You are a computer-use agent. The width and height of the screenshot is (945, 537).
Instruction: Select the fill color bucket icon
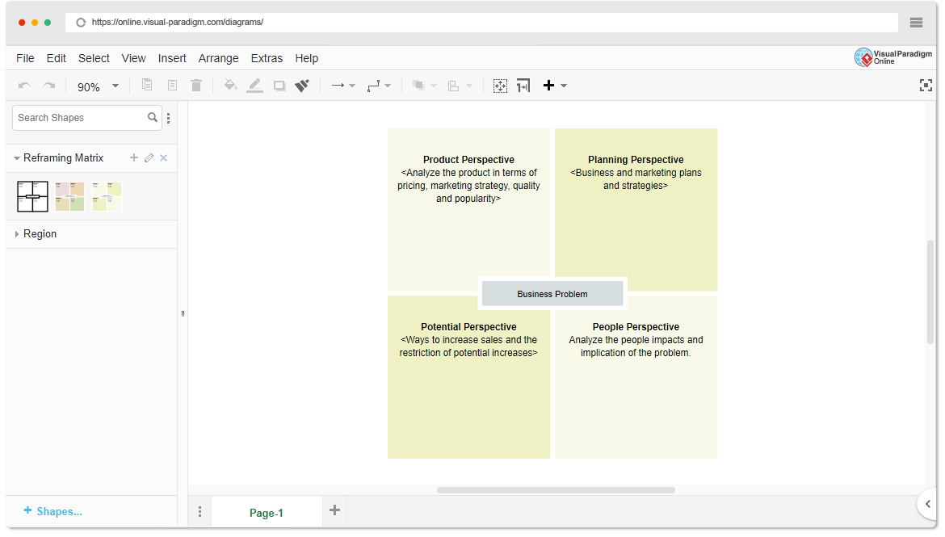(x=230, y=85)
